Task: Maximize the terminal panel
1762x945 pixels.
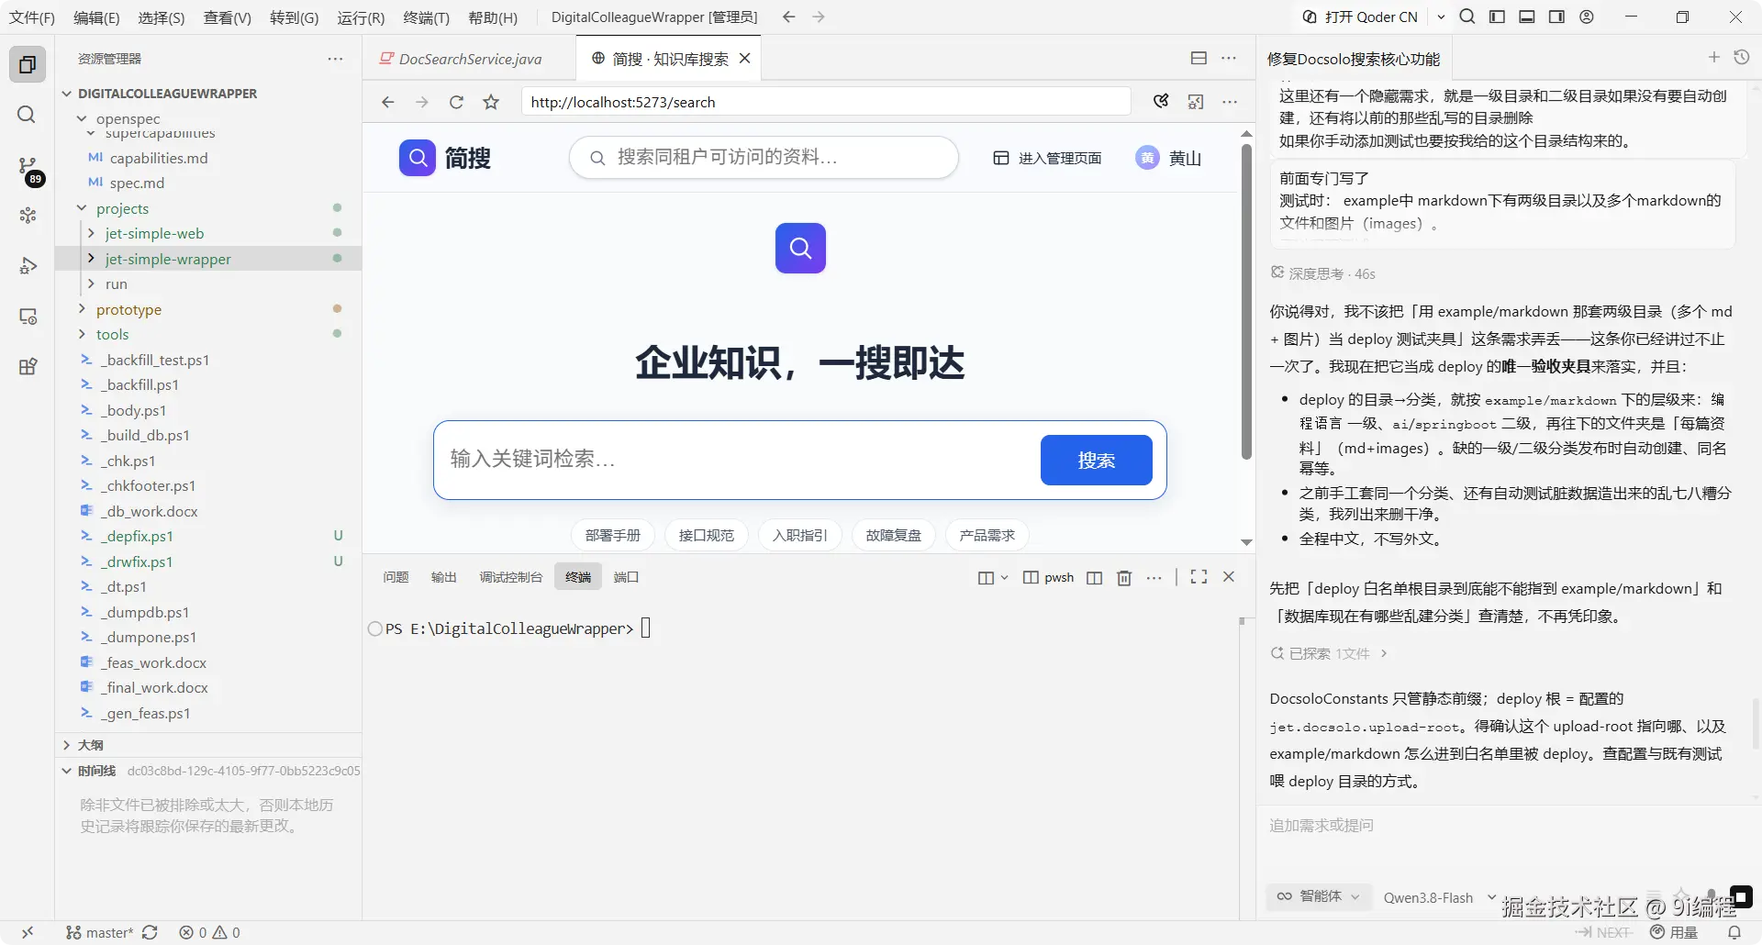Action: pyautogui.click(x=1199, y=577)
